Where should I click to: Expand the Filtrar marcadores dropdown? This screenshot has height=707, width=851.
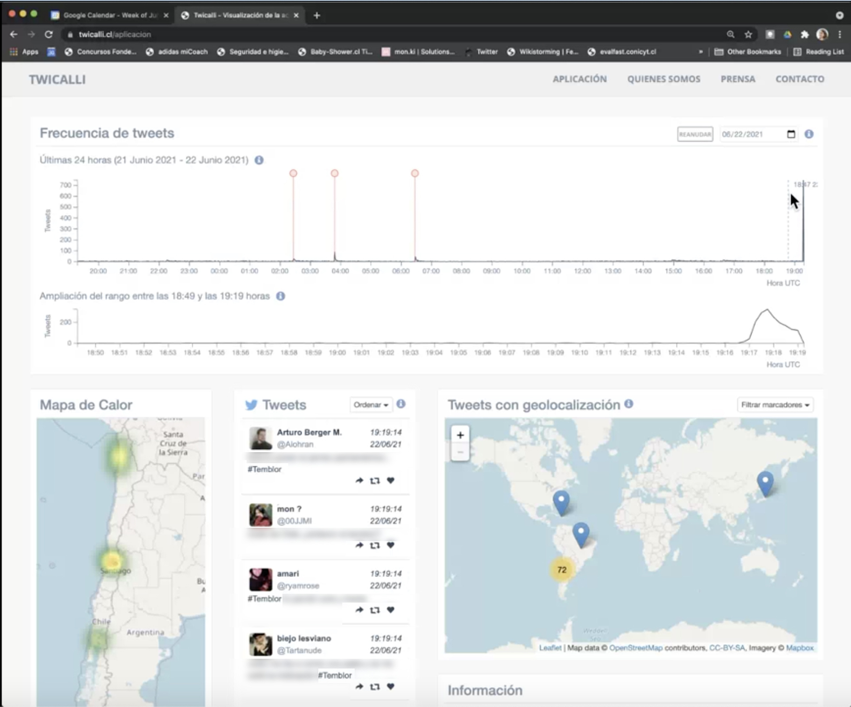775,405
